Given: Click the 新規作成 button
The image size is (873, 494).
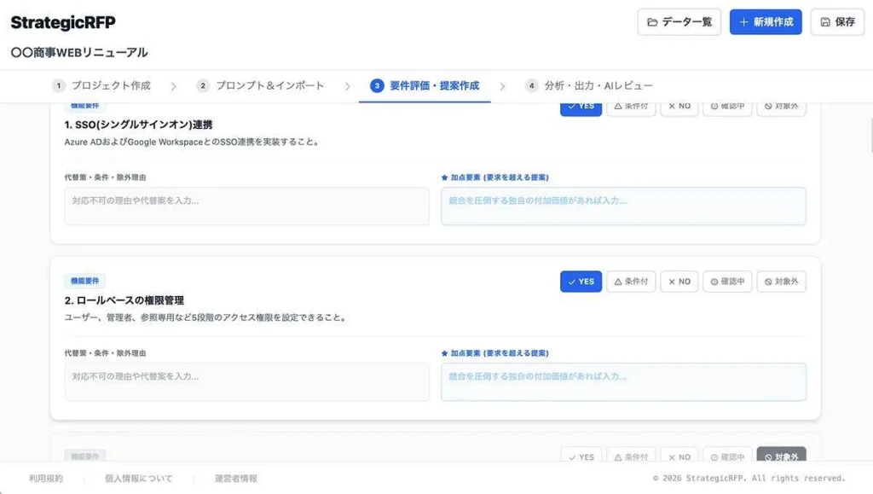Looking at the screenshot, I should pos(766,21).
